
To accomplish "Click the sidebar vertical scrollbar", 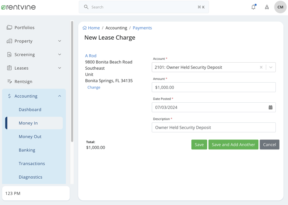I will [72, 81].
